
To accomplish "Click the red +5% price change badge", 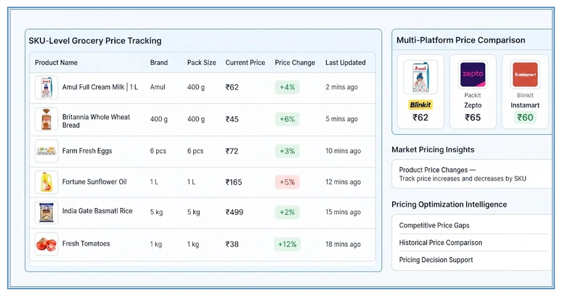I will (x=287, y=182).
